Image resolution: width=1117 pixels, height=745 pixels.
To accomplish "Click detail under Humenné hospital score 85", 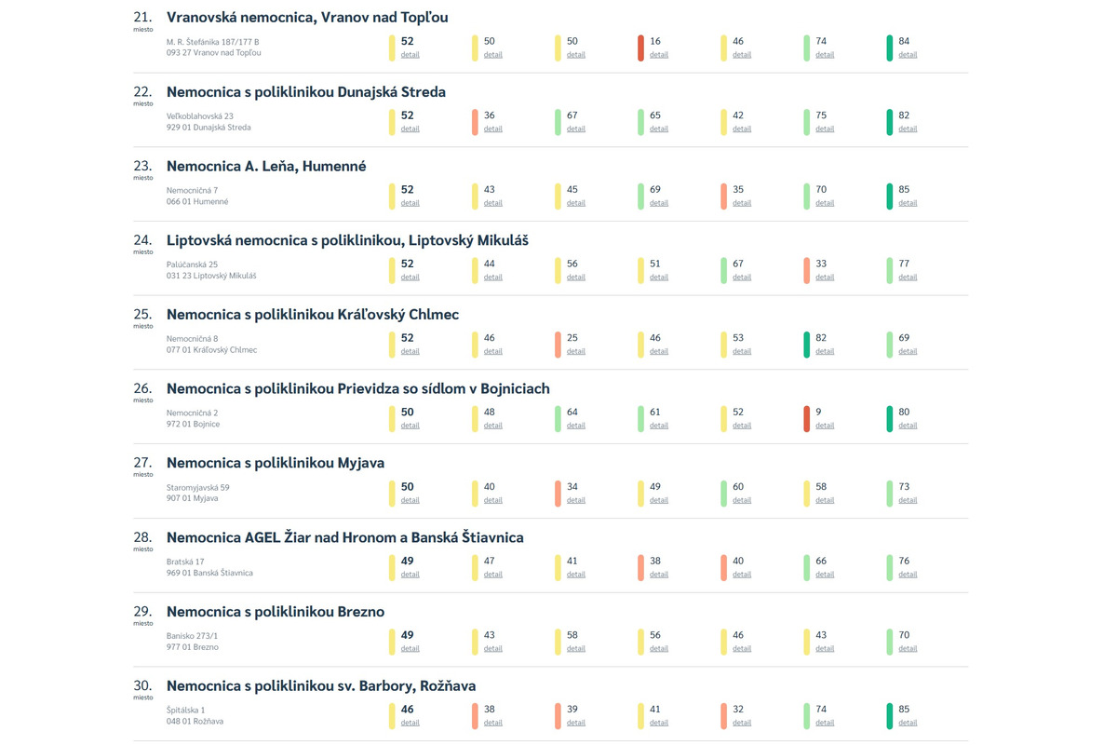I will [907, 203].
